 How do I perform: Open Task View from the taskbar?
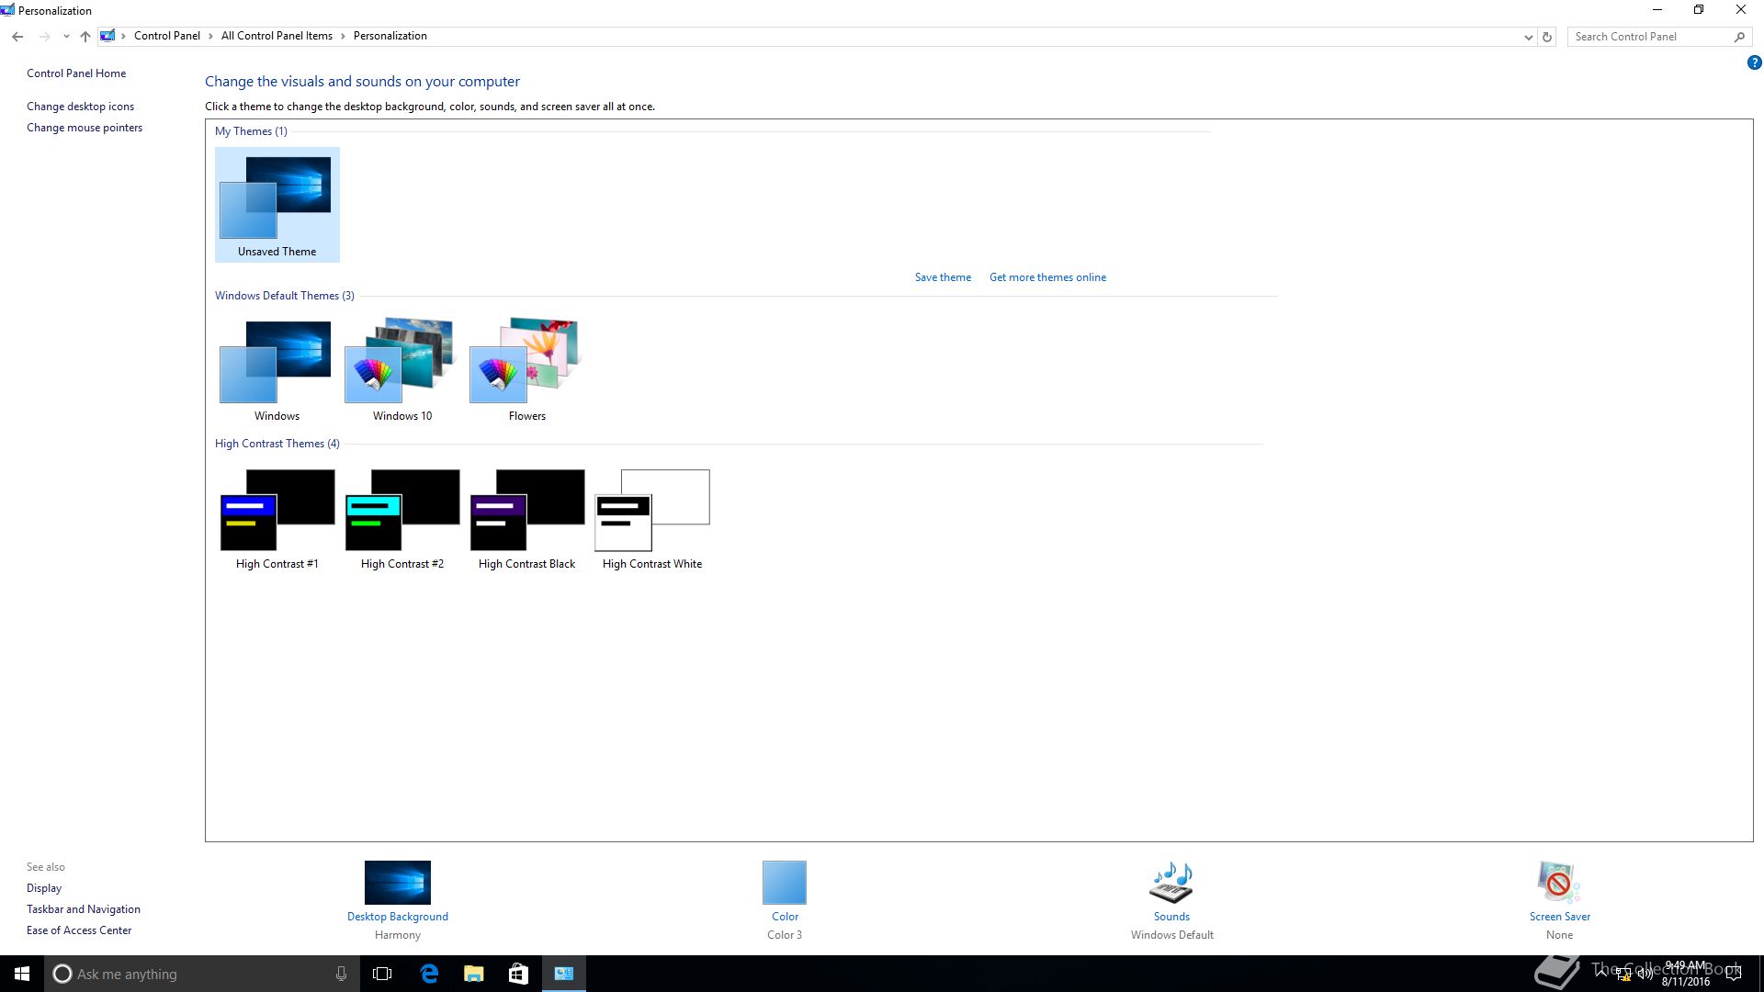pyautogui.click(x=382, y=974)
